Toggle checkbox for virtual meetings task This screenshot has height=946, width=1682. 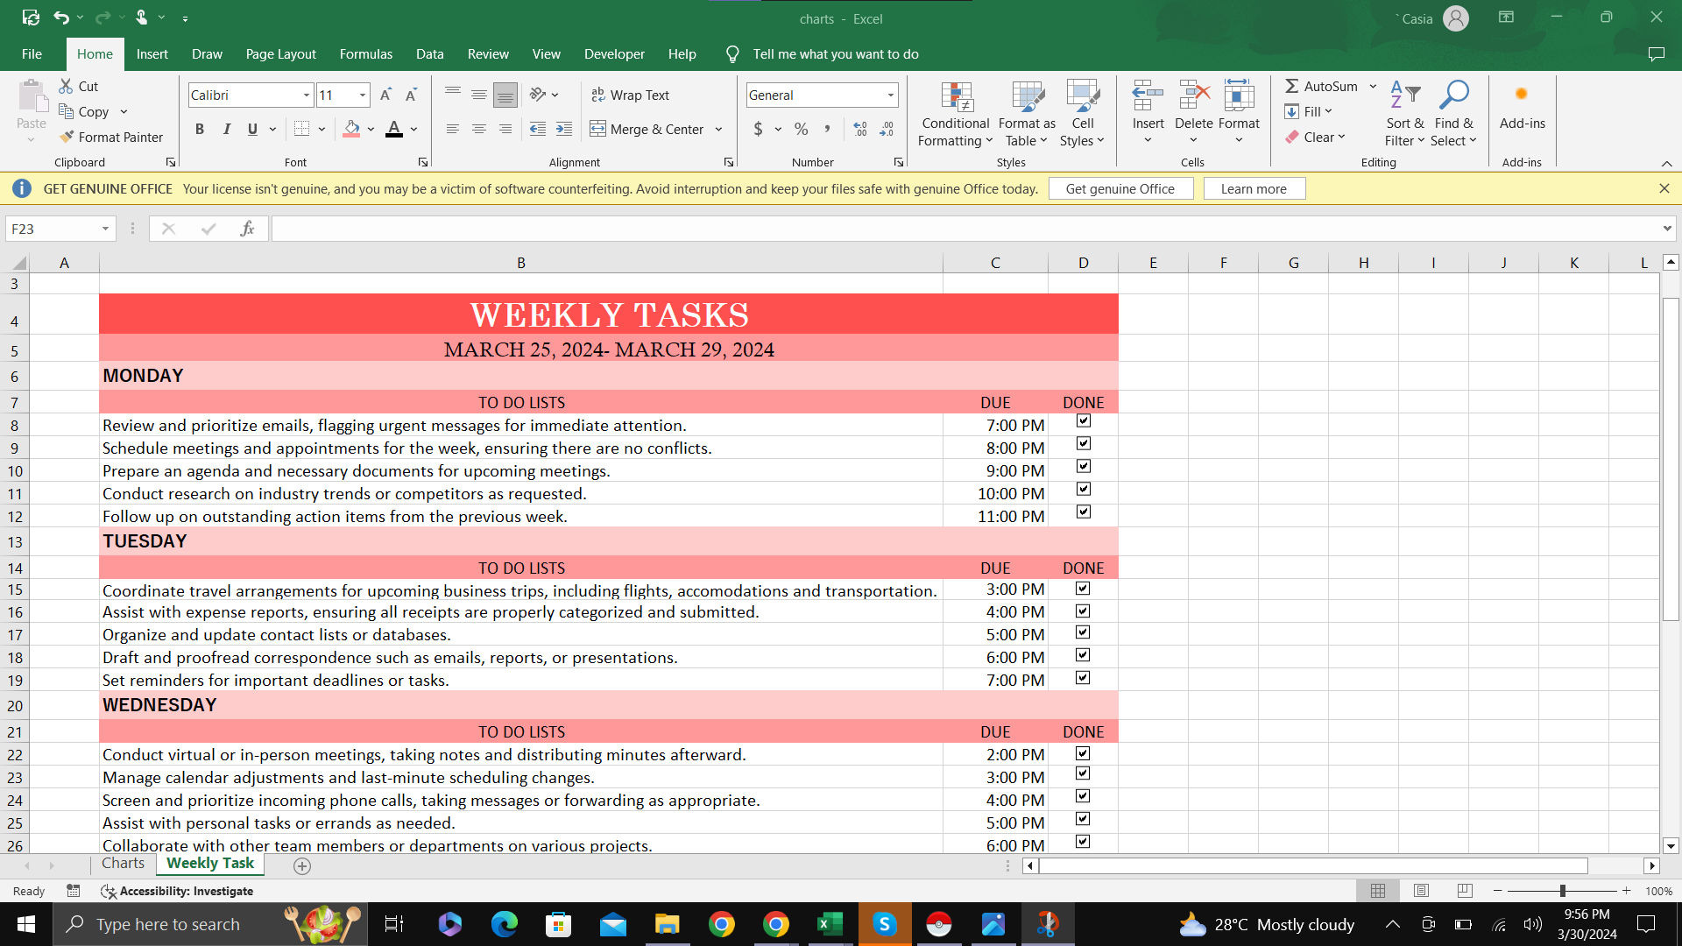(x=1083, y=753)
